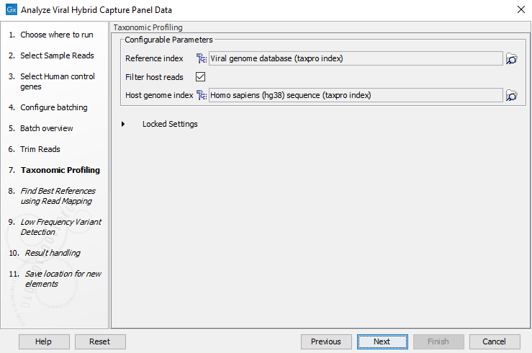Screen dimensions: 532x353
Task: Select the Trim Reads step
Action: click(x=40, y=149)
